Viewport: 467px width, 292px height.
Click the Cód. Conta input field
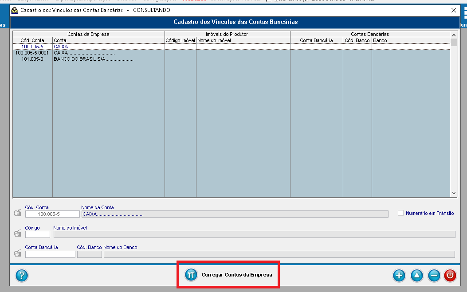(52, 214)
